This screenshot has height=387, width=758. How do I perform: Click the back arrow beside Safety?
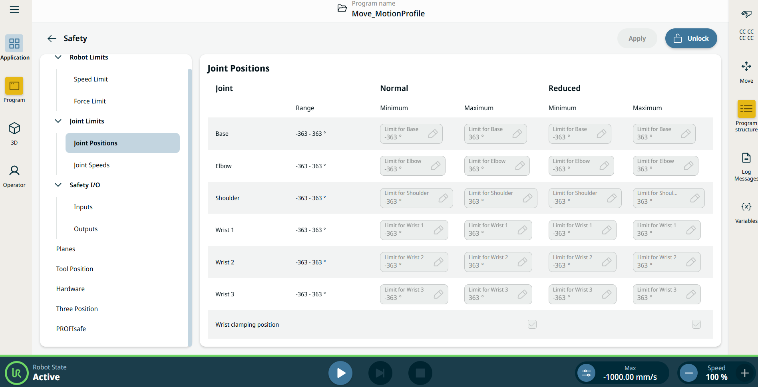click(x=52, y=38)
